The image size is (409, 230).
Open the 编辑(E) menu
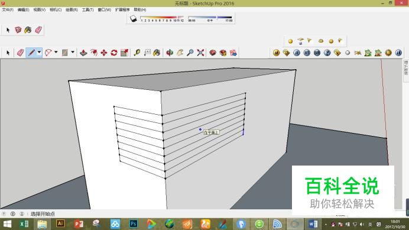pos(23,9)
